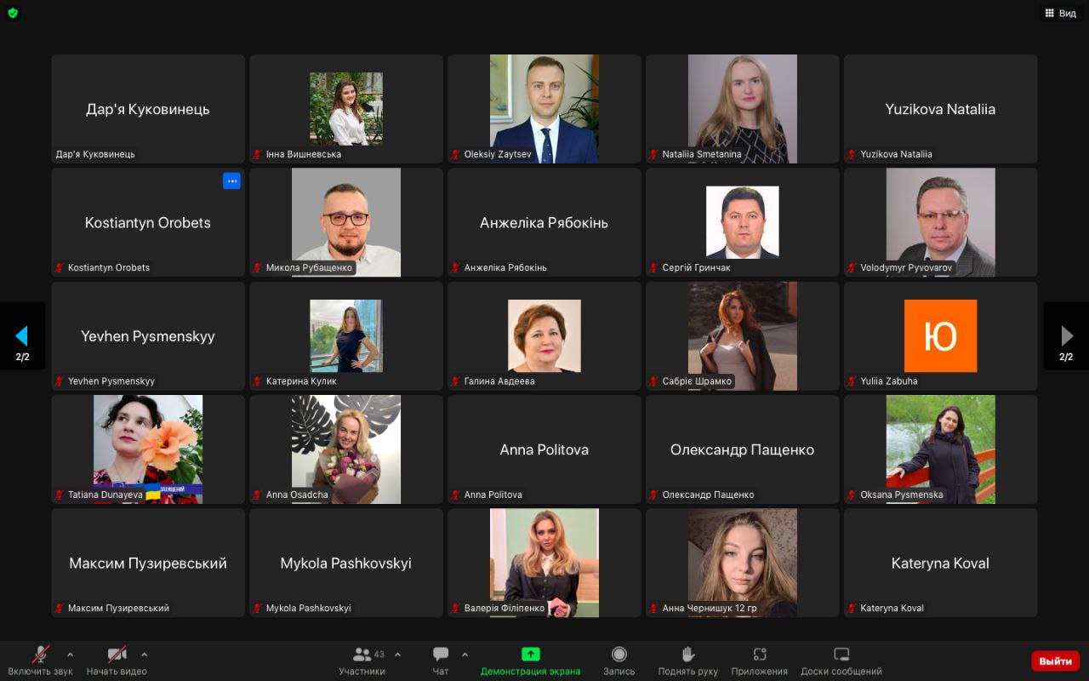Open the Вид view menu
The width and height of the screenshot is (1089, 681).
coord(1060,14)
